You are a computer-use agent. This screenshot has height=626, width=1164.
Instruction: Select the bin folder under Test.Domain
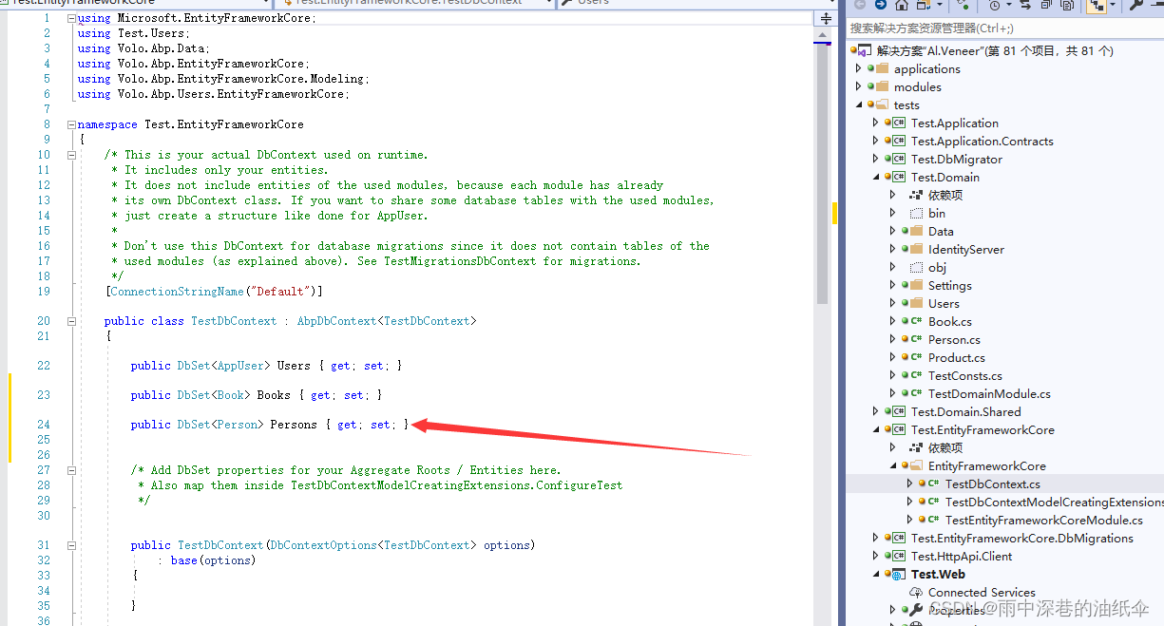[937, 213]
